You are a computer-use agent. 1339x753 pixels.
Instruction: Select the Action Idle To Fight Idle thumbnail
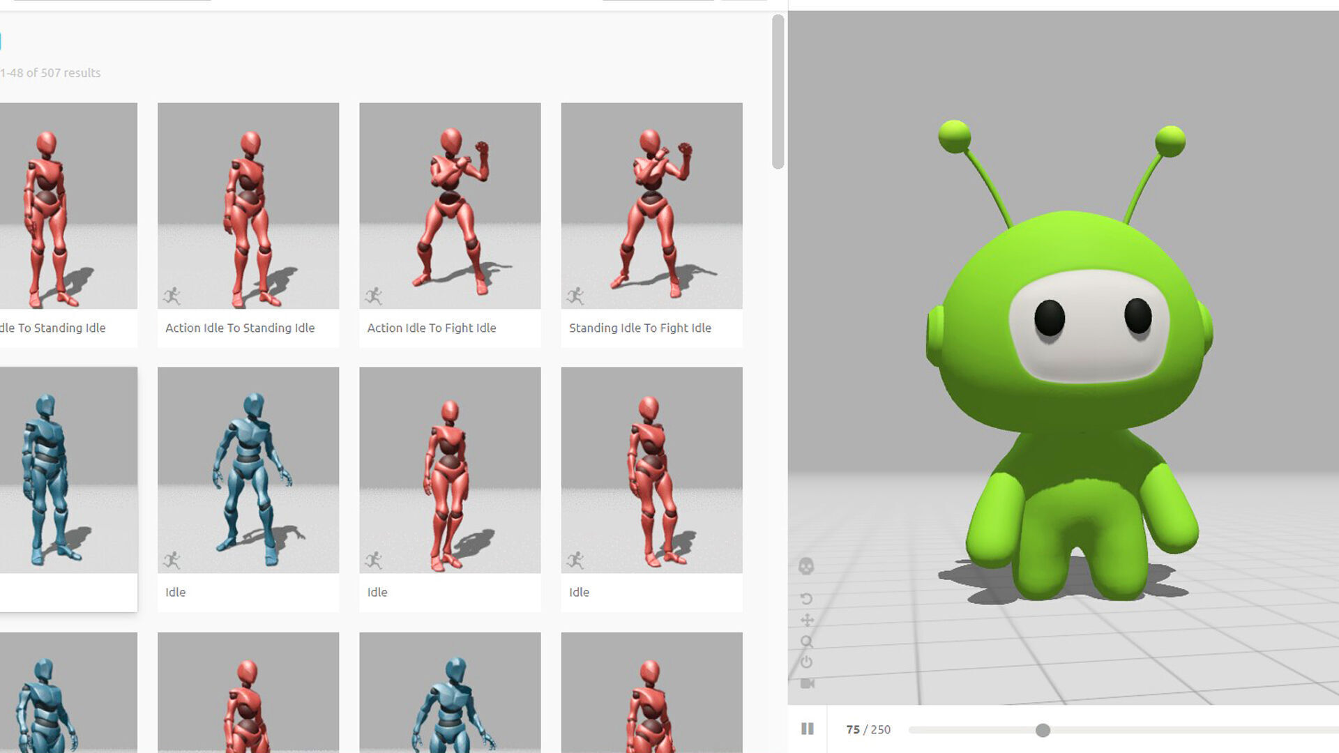pos(450,206)
